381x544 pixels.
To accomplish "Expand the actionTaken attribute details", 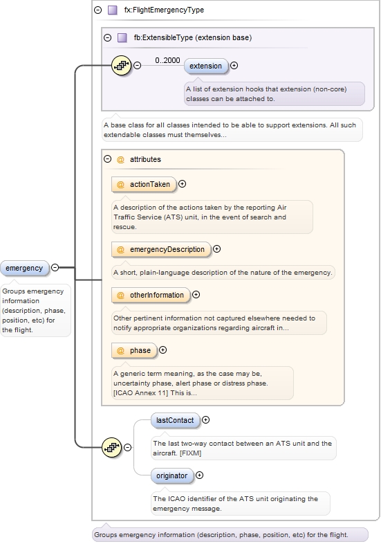I will 182,184.
